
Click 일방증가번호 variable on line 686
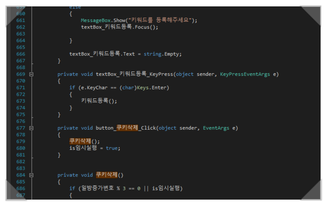[97, 188]
